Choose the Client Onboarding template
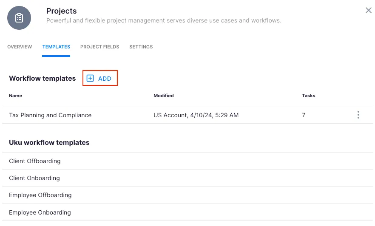 34,178
